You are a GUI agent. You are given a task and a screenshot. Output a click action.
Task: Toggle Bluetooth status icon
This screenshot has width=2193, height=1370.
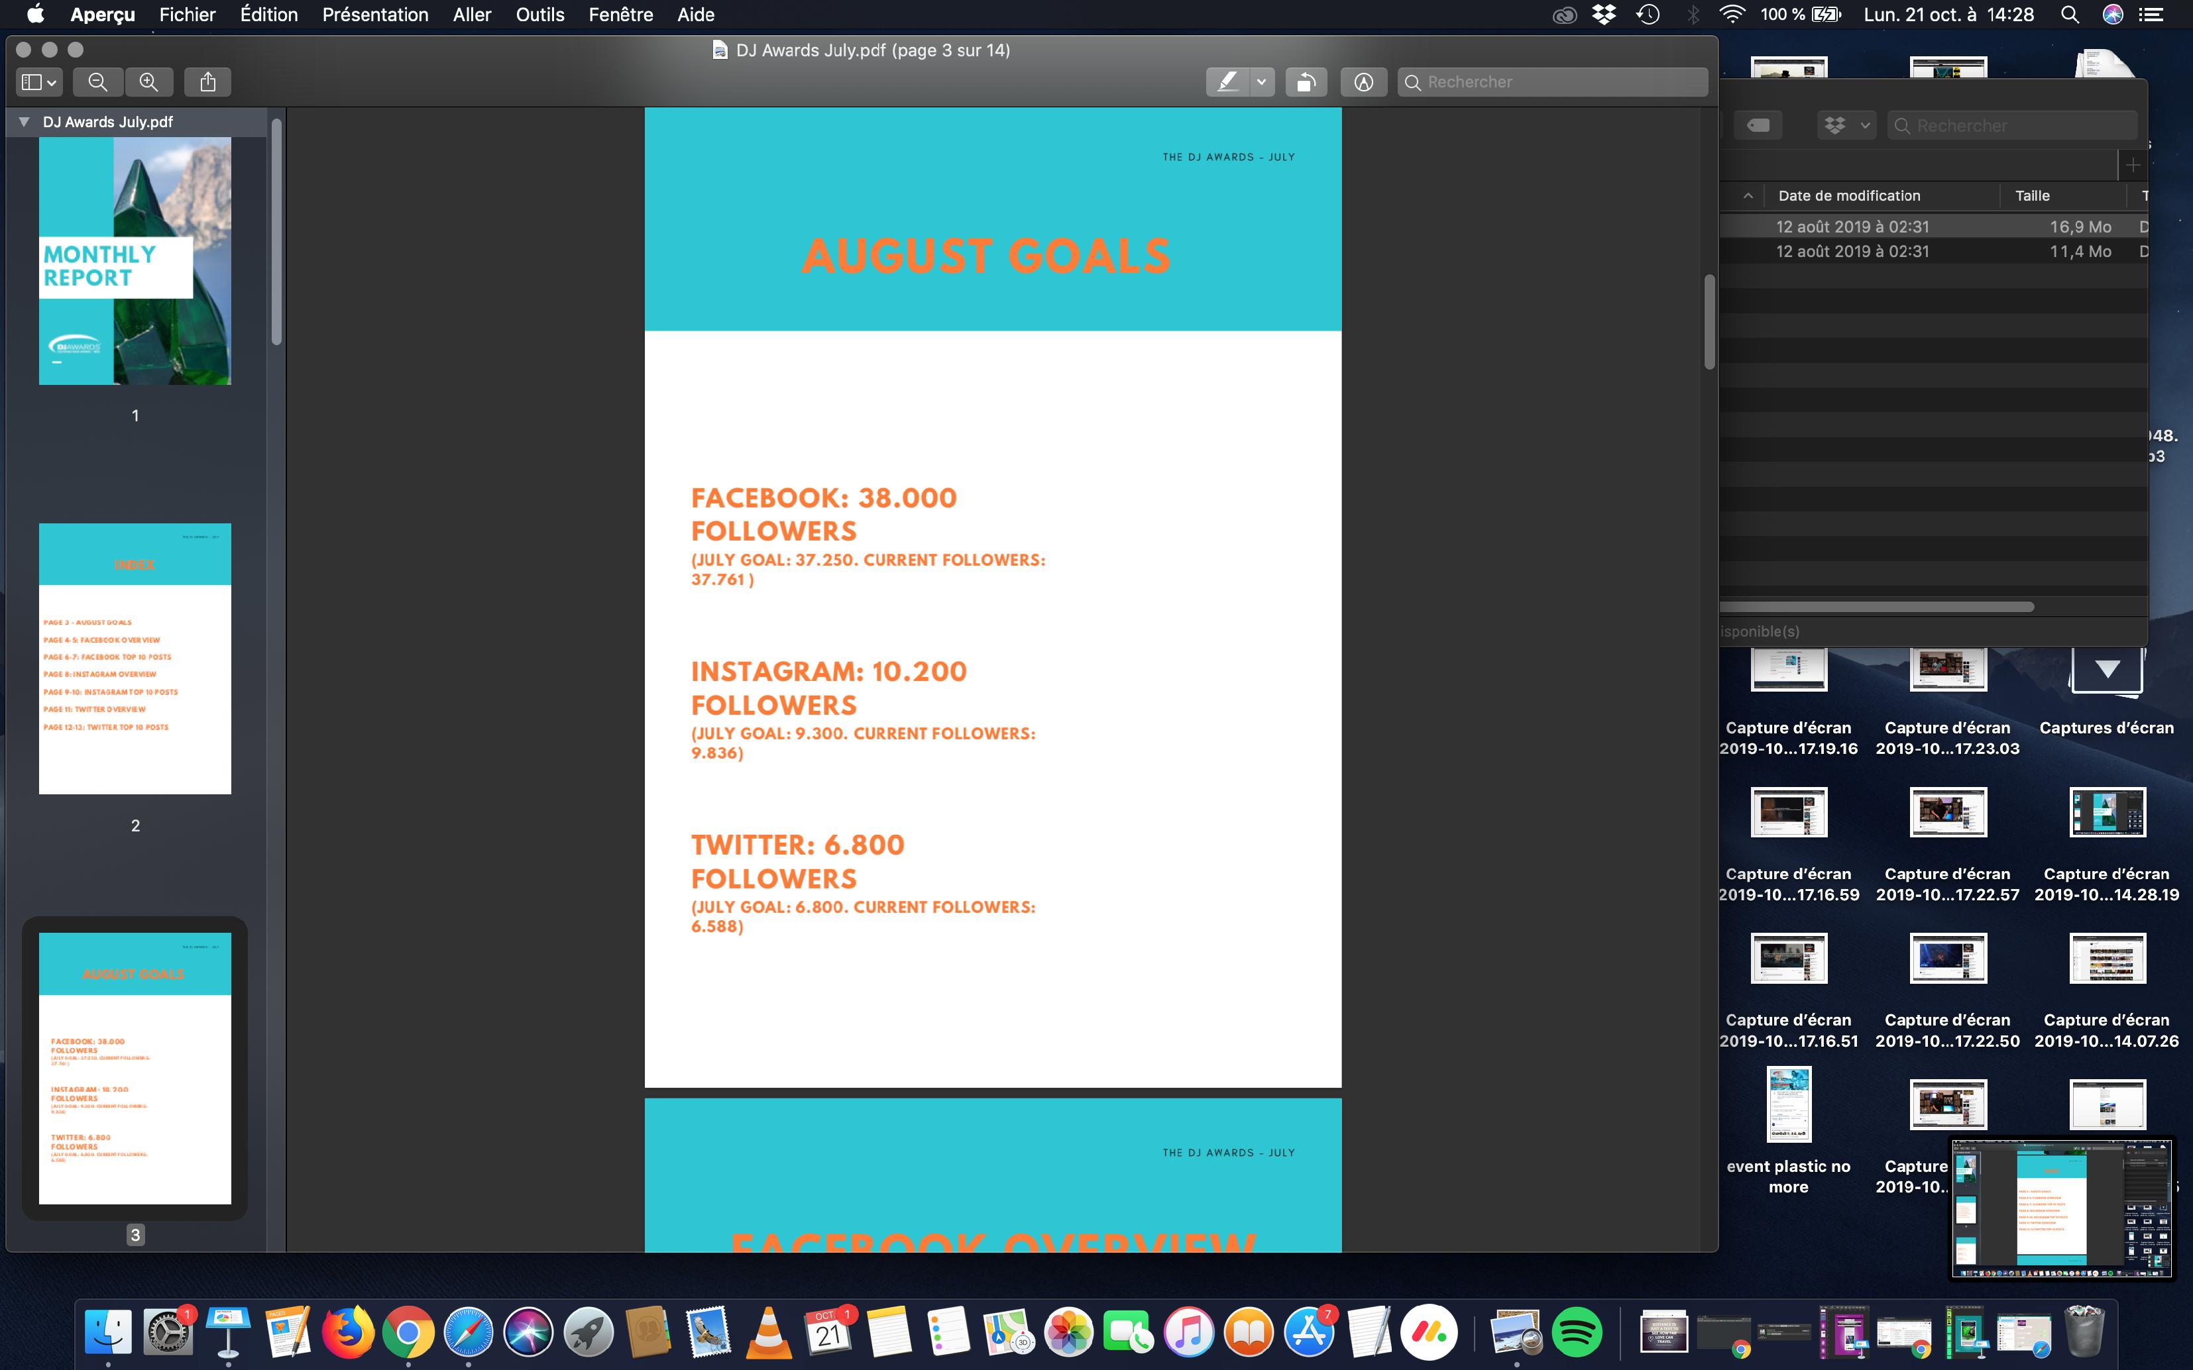pyautogui.click(x=1692, y=15)
